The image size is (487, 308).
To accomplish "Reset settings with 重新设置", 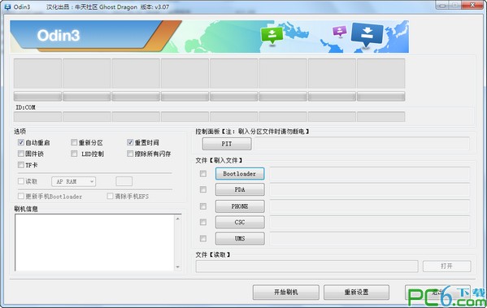I will pos(356,293).
